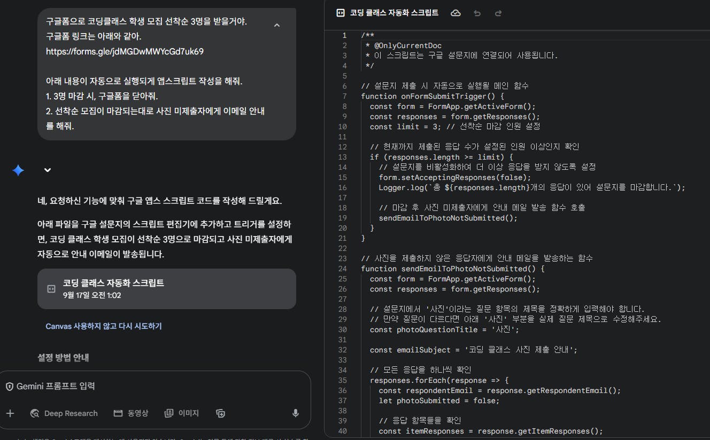Click the responses.forEach(response => { line
710x440 pixels.
tap(439, 380)
